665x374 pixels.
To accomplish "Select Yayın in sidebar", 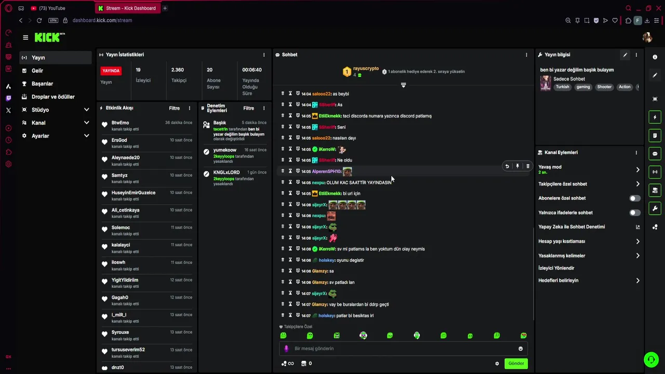I will click(56, 58).
